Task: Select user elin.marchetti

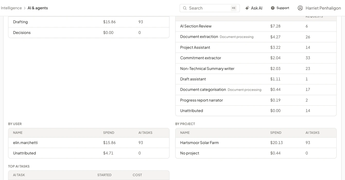Action: [89, 143]
